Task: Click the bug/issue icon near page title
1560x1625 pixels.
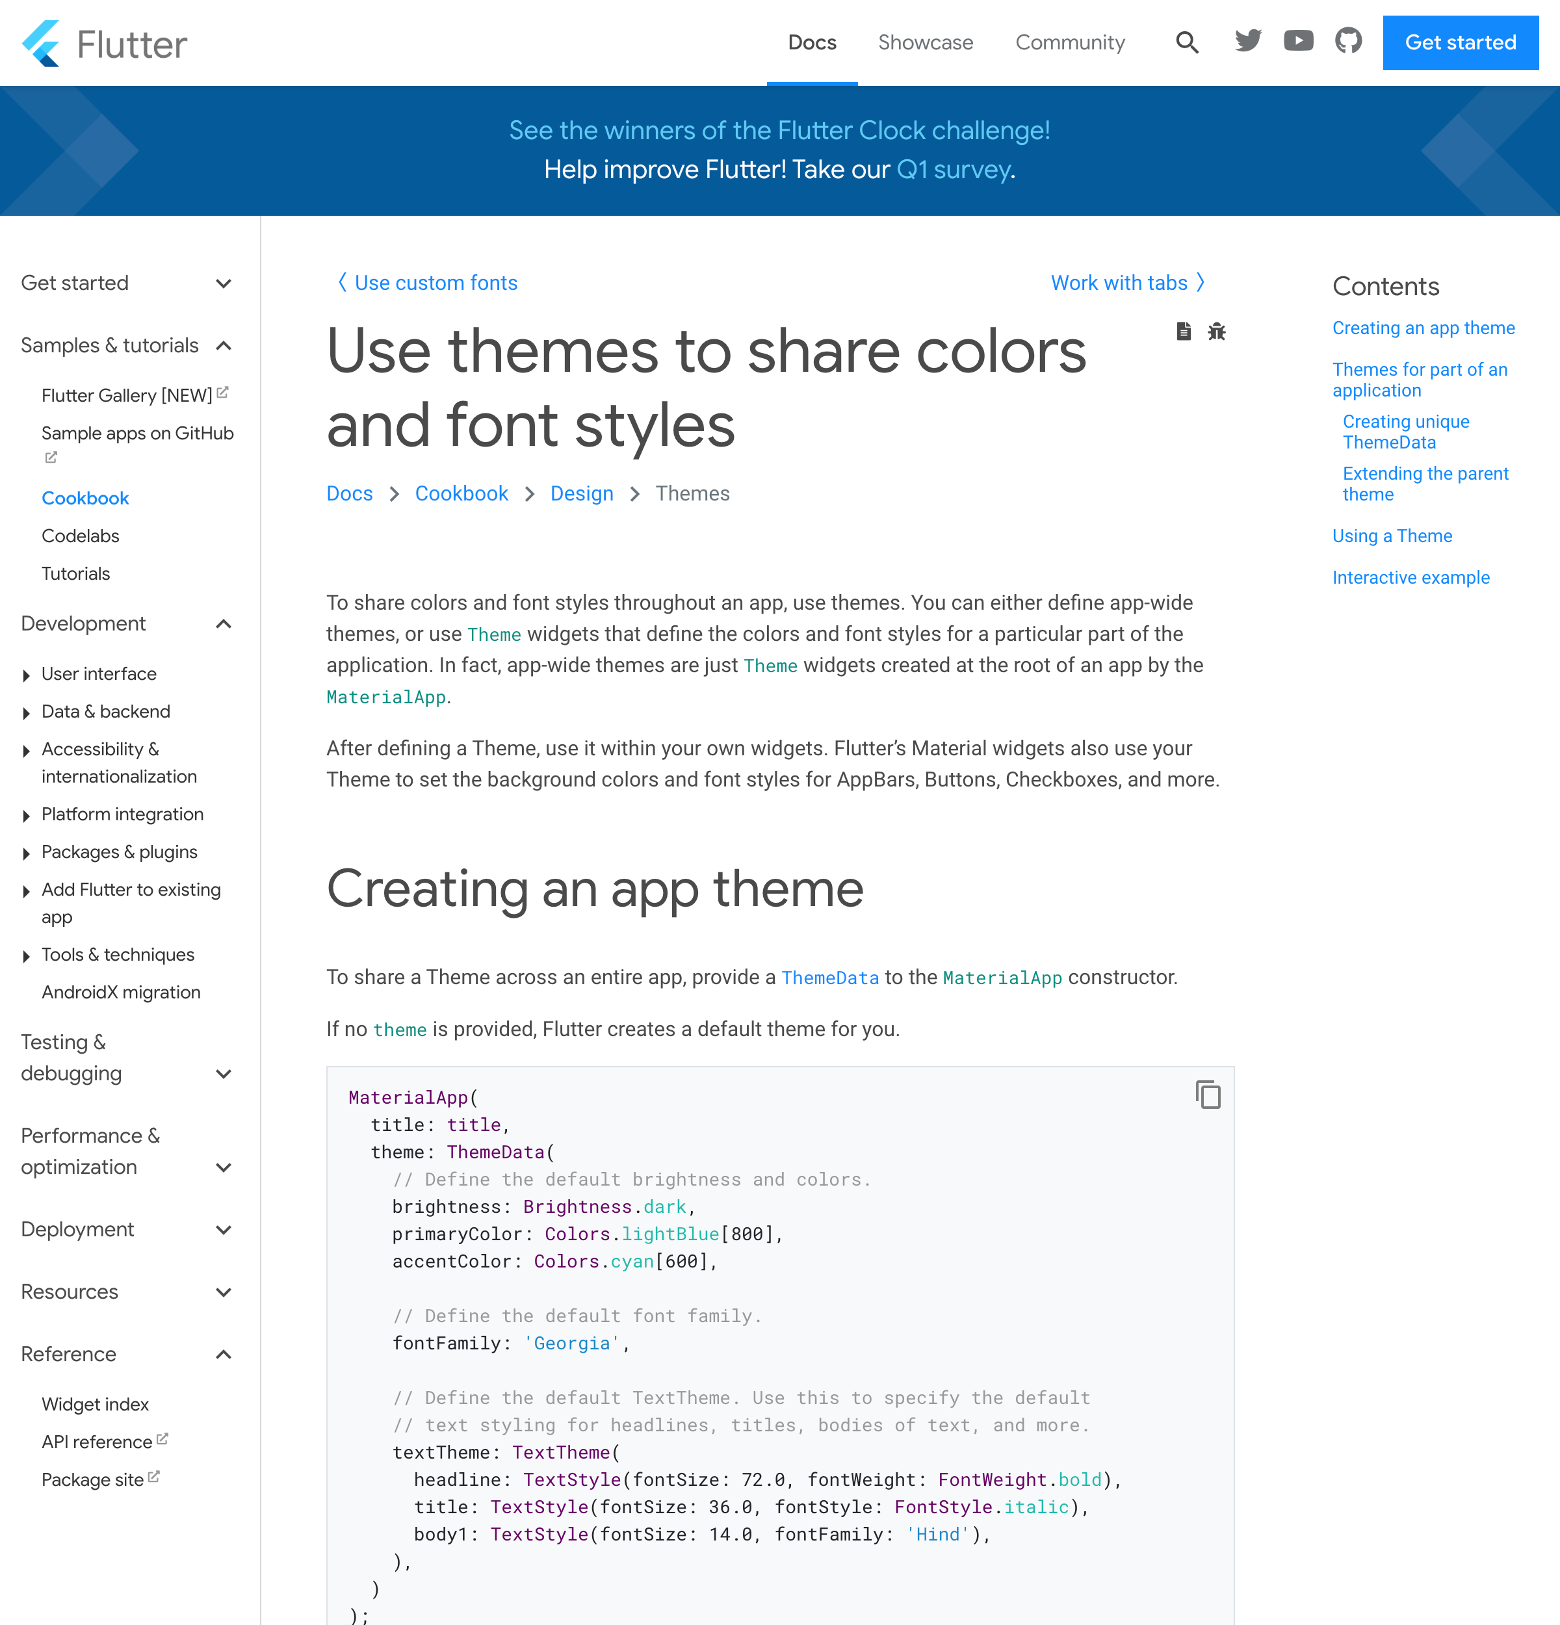Action: (x=1217, y=331)
